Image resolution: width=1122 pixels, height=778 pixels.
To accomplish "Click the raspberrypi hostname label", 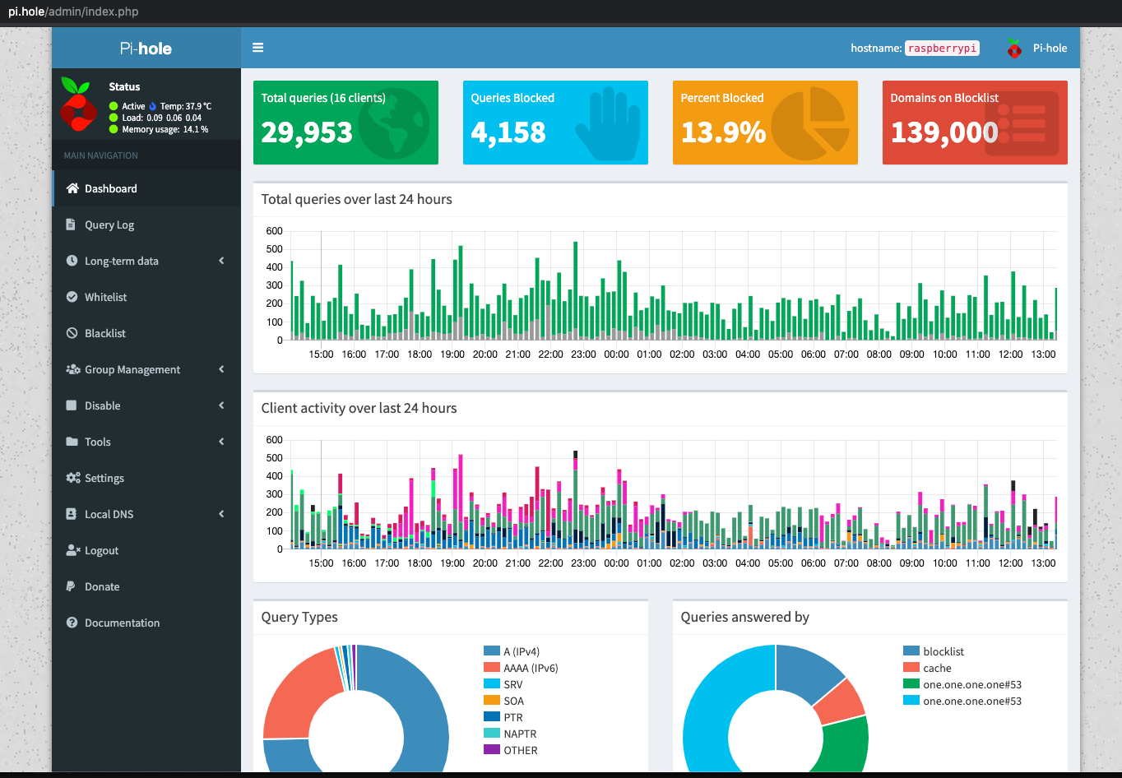I will 943,48.
